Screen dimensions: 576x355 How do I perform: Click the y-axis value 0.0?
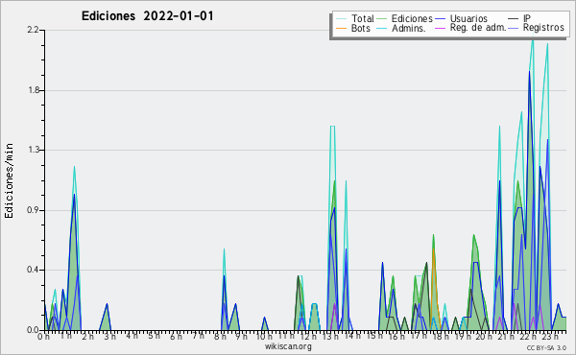click(33, 330)
